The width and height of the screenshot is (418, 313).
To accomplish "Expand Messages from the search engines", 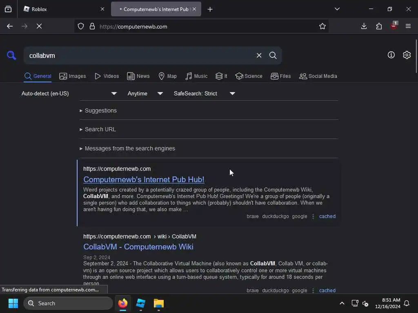I will 127,148.
